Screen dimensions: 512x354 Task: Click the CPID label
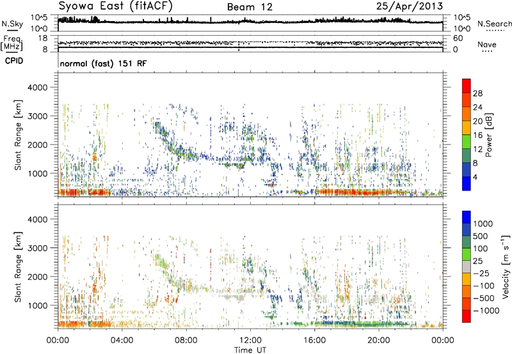pyautogui.click(x=14, y=61)
